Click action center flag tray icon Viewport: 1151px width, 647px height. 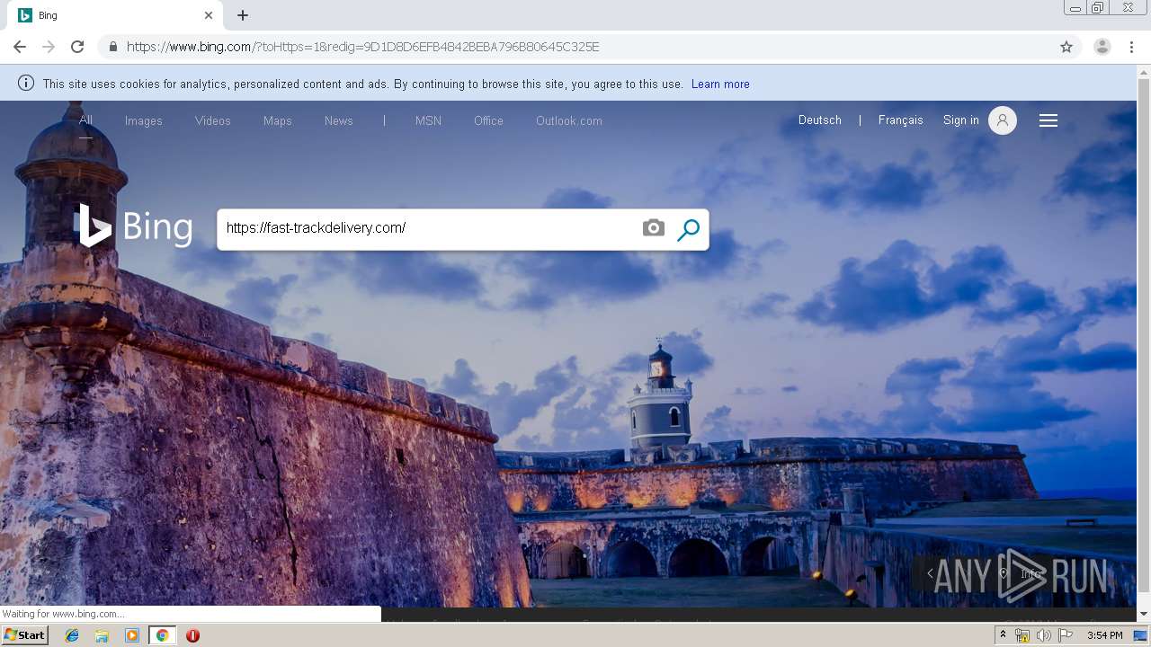click(1066, 635)
